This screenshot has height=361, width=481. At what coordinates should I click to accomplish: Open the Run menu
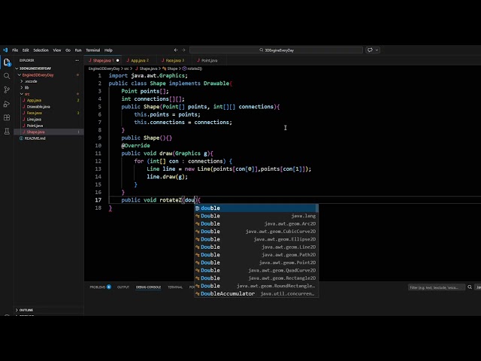coord(78,50)
